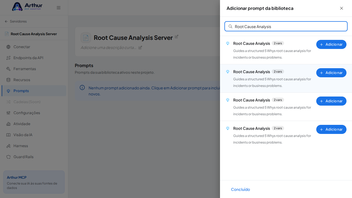This screenshot has width=352, height=198.
Task: Add the first Root Cause Analysis prompt
Action: (331, 45)
